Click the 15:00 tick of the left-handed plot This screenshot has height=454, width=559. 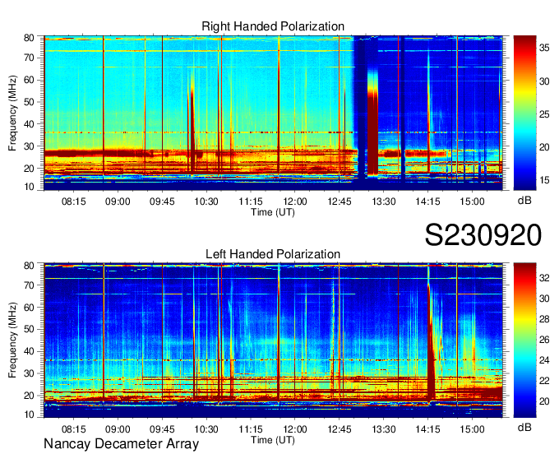[472, 429]
